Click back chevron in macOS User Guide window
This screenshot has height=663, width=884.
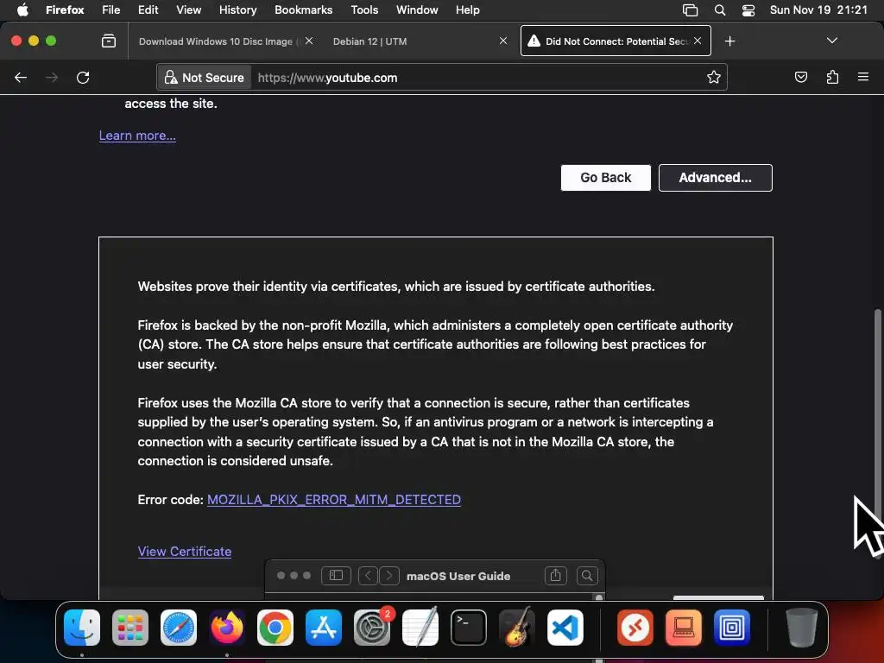pyautogui.click(x=368, y=575)
